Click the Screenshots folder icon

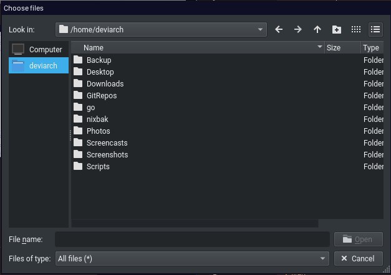pyautogui.click(x=78, y=154)
